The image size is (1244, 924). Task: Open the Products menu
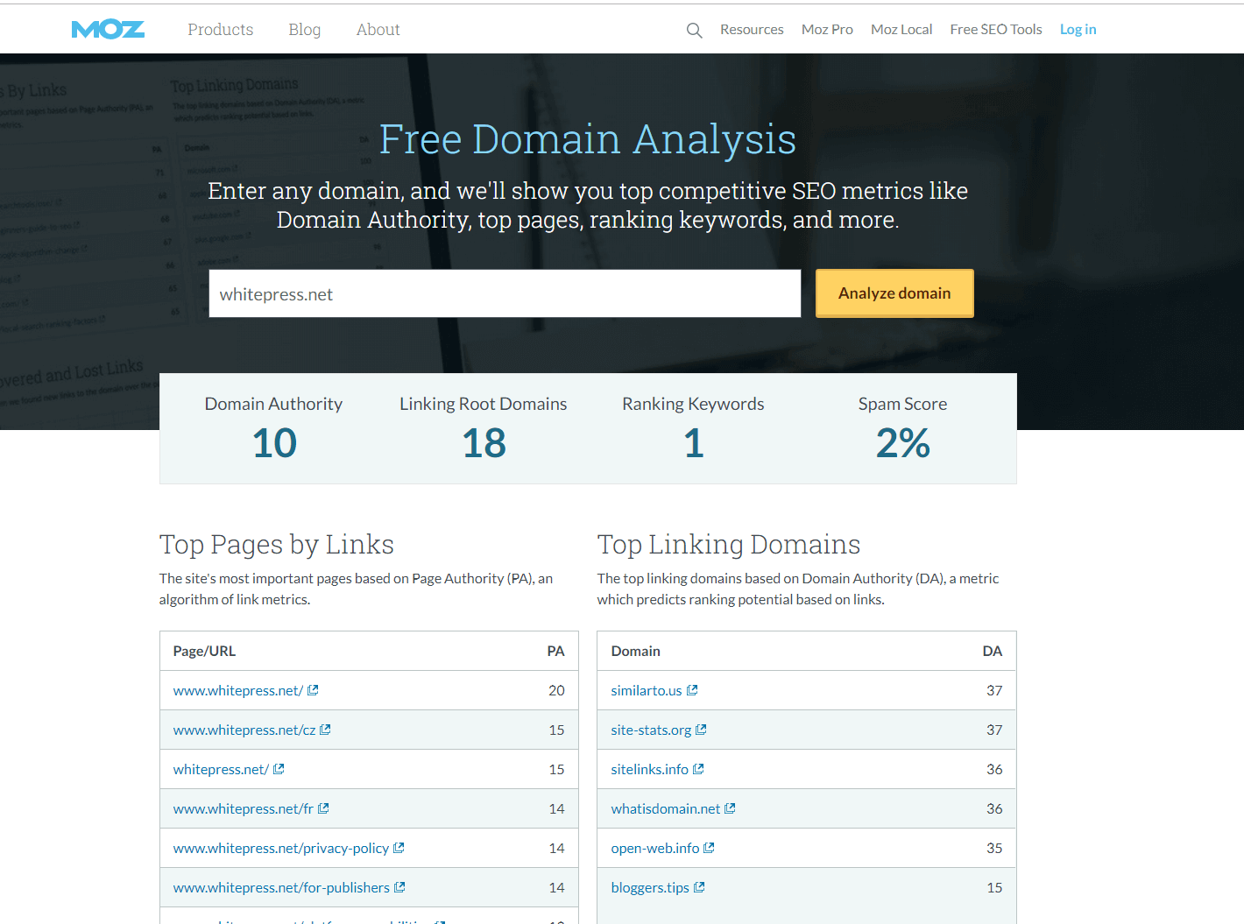[220, 30]
